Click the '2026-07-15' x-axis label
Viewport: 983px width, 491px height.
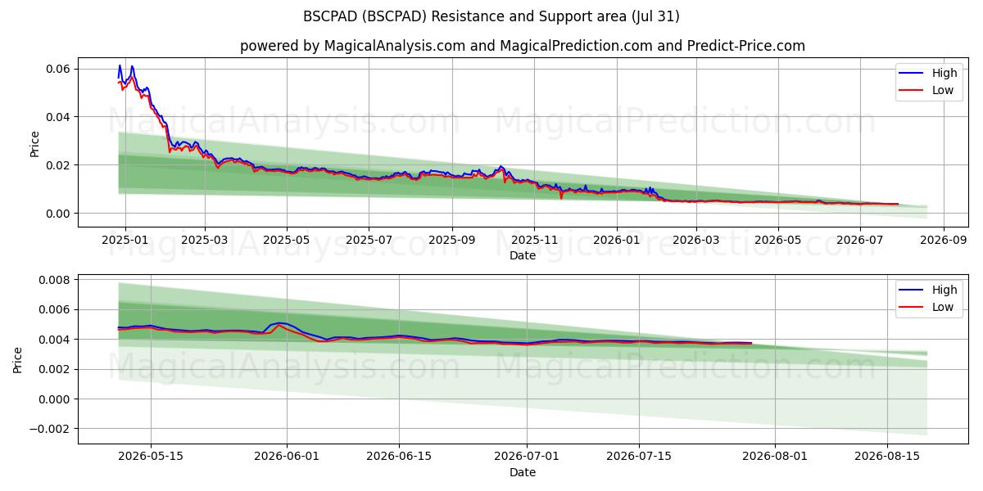641,457
